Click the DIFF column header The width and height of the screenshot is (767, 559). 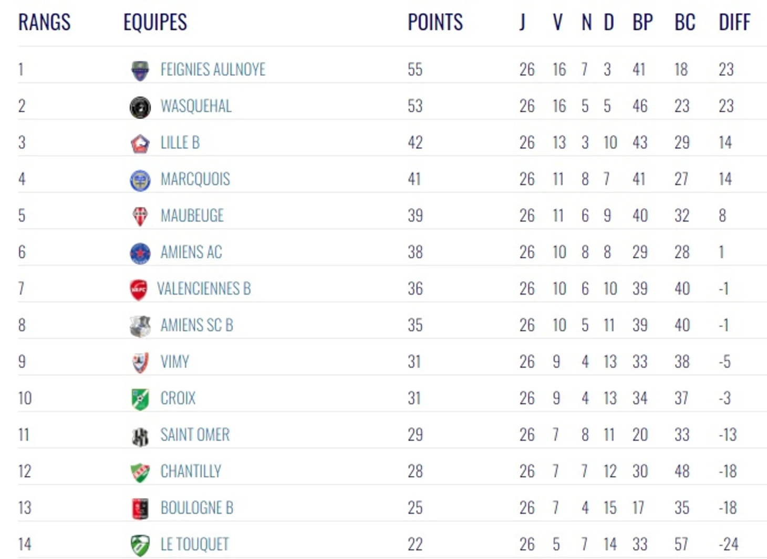click(x=734, y=22)
